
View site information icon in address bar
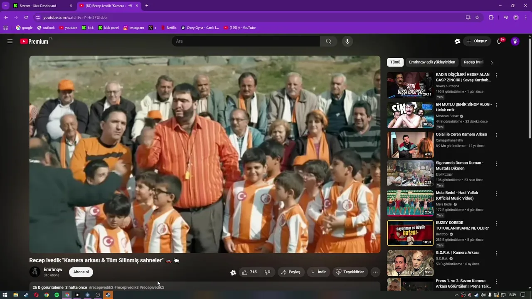[x=38, y=17]
